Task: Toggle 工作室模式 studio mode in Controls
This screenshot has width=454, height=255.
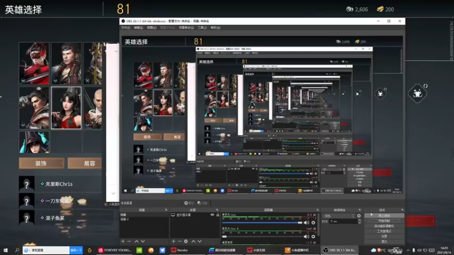Action: pyautogui.click(x=384, y=231)
